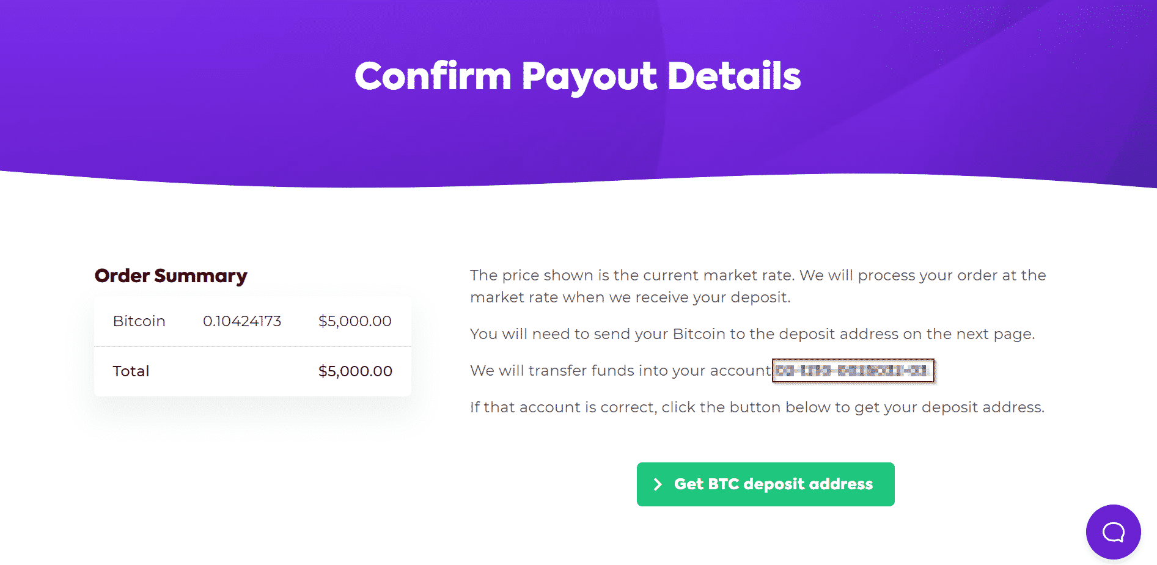Viewport: 1157px width, 565px height.
Task: Click the $5,000.00 amount in the Total row
Action: coord(355,371)
